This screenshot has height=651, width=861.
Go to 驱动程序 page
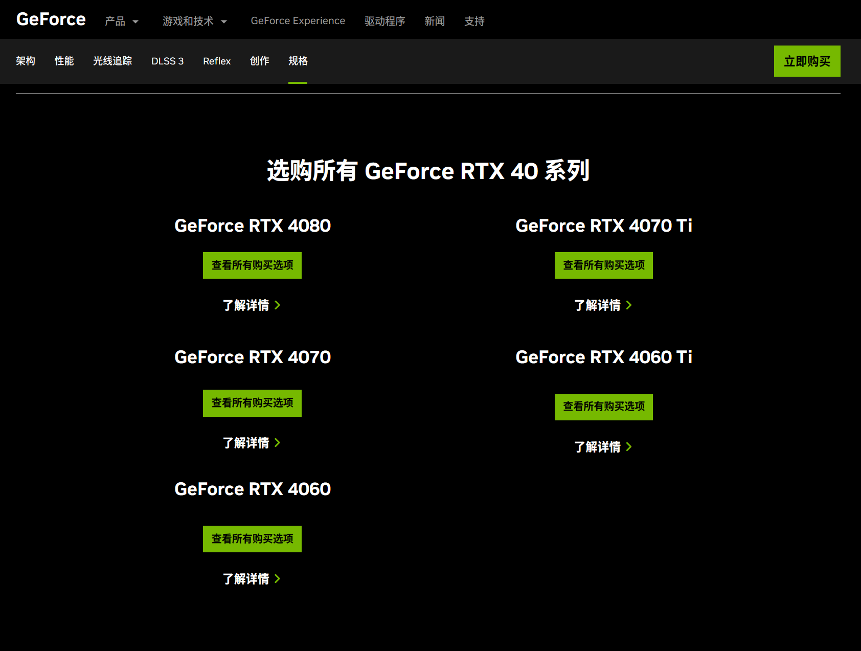[x=384, y=21]
